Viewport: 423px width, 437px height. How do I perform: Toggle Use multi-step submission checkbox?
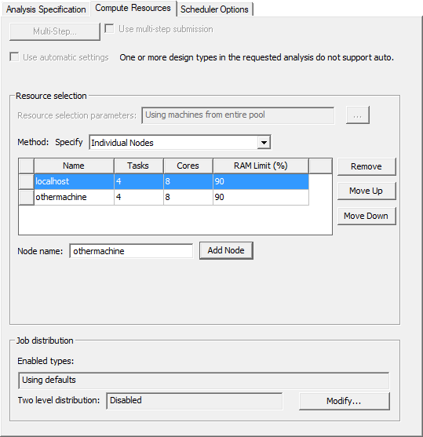pyautogui.click(x=109, y=29)
